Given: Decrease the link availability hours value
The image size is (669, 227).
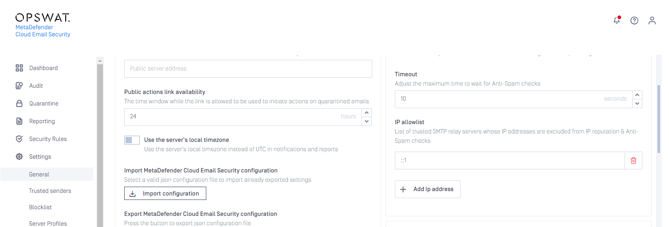Looking at the screenshot, I should pos(367,121).
